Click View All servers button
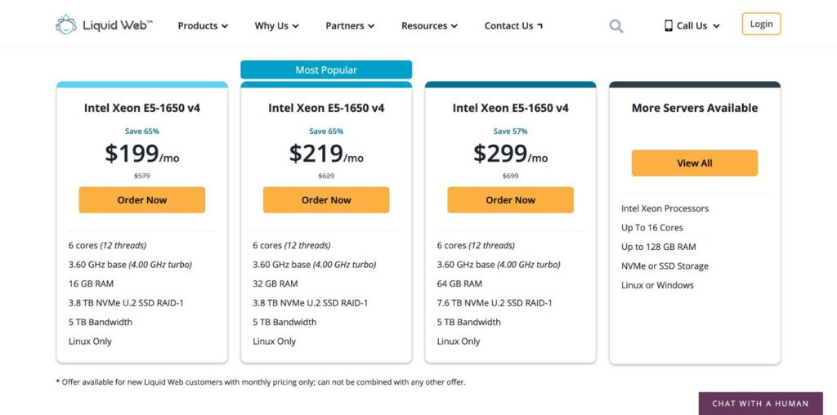837x415 pixels. (695, 163)
